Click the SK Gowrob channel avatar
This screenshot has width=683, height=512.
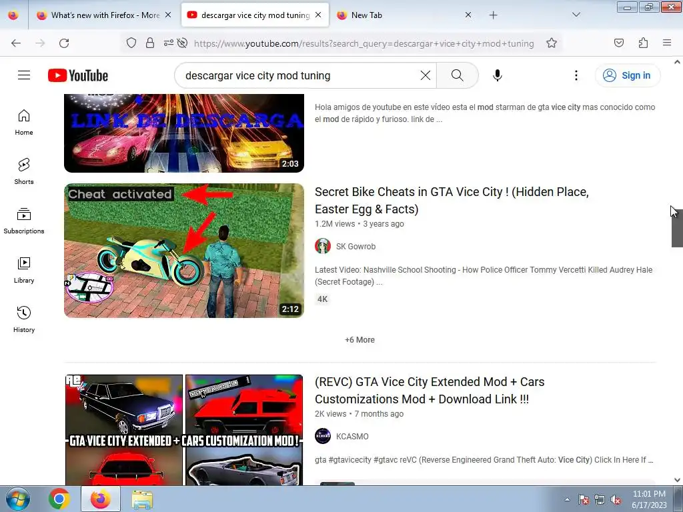pyautogui.click(x=323, y=246)
